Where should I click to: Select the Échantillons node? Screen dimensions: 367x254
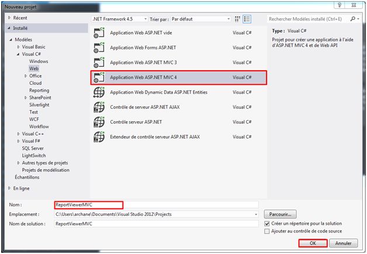click(27, 177)
